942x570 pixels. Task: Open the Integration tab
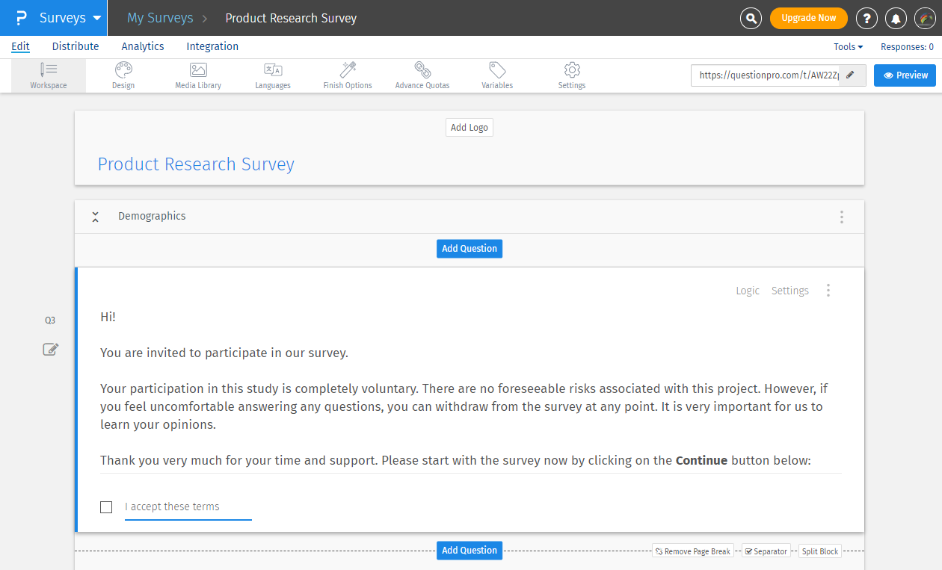(x=212, y=46)
